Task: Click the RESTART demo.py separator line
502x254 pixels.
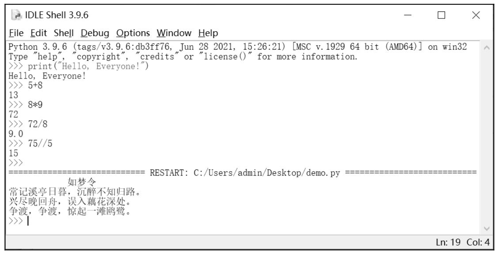Action: (x=242, y=172)
